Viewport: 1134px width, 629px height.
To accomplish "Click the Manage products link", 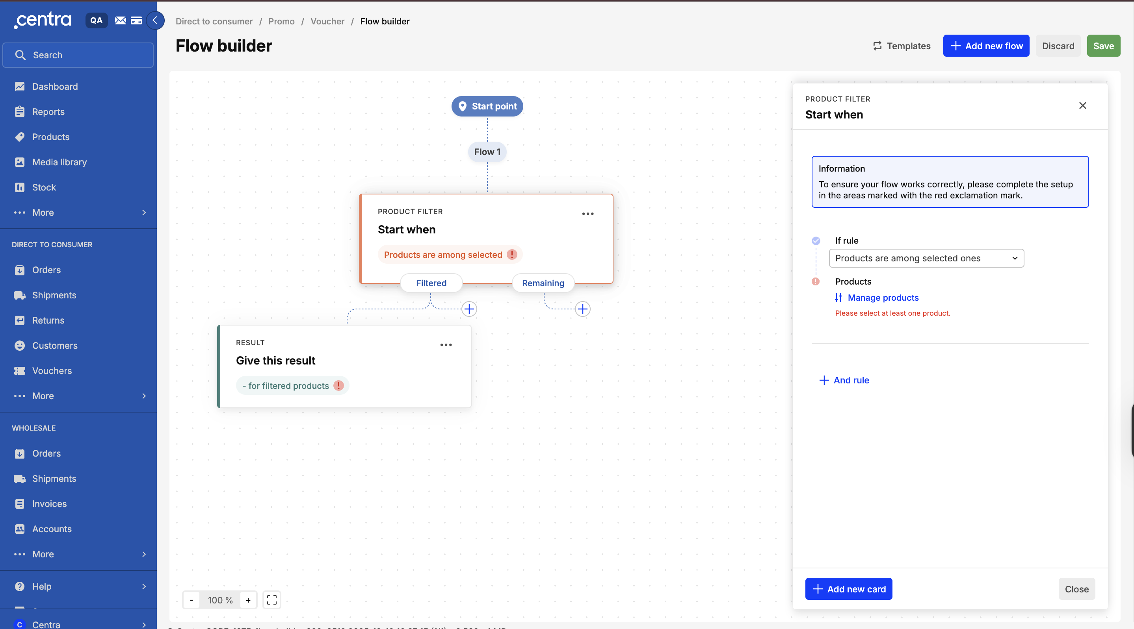I will [x=883, y=298].
